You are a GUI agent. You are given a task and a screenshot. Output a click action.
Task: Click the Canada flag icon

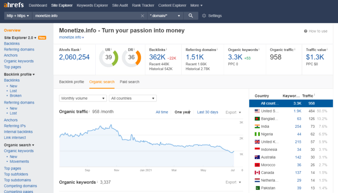257,173
